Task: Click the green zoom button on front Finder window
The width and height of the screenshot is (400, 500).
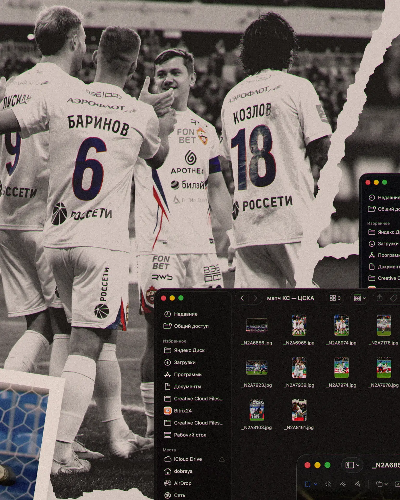Action: coord(181,298)
